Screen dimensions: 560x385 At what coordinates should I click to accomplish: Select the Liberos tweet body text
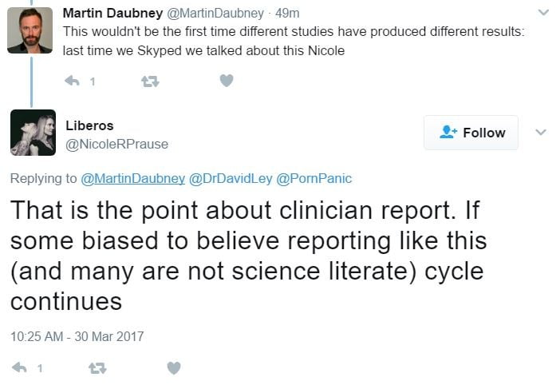[x=246, y=254]
